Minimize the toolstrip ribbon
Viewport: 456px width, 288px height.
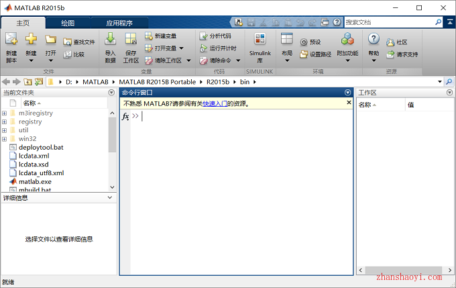tap(449, 22)
